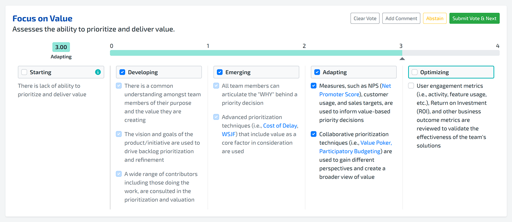Click the info icon next to Starting
Viewport: 512px width, 222px height.
point(98,72)
